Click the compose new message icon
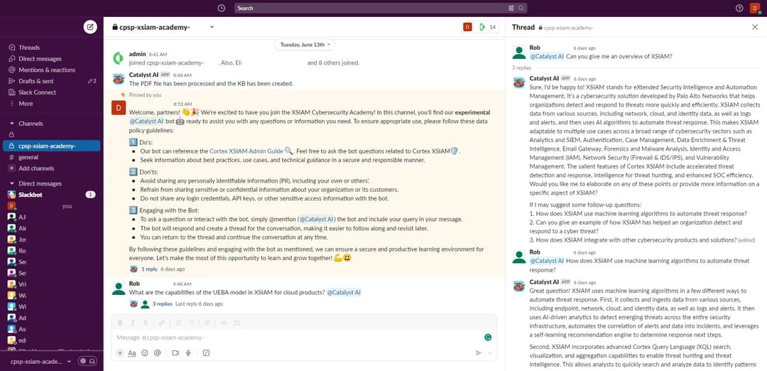Screen dimensions: 767x371 (x=89, y=27)
